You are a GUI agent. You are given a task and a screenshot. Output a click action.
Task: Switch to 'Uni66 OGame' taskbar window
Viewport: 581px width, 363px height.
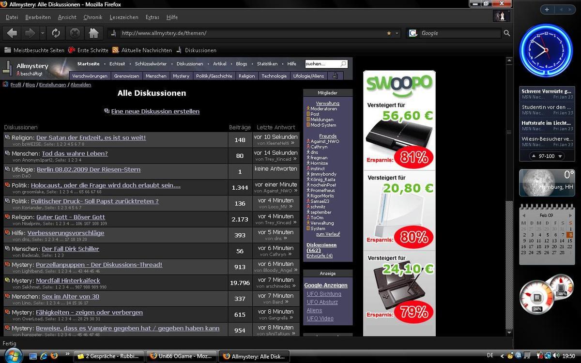point(182,356)
